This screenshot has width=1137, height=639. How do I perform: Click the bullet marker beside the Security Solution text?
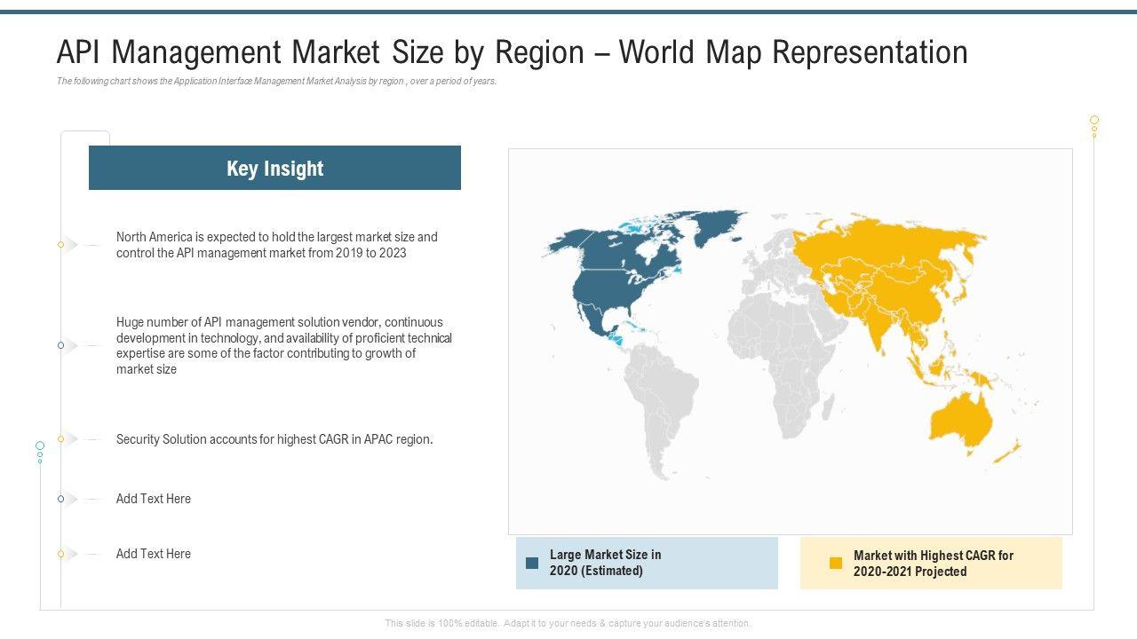click(x=60, y=439)
